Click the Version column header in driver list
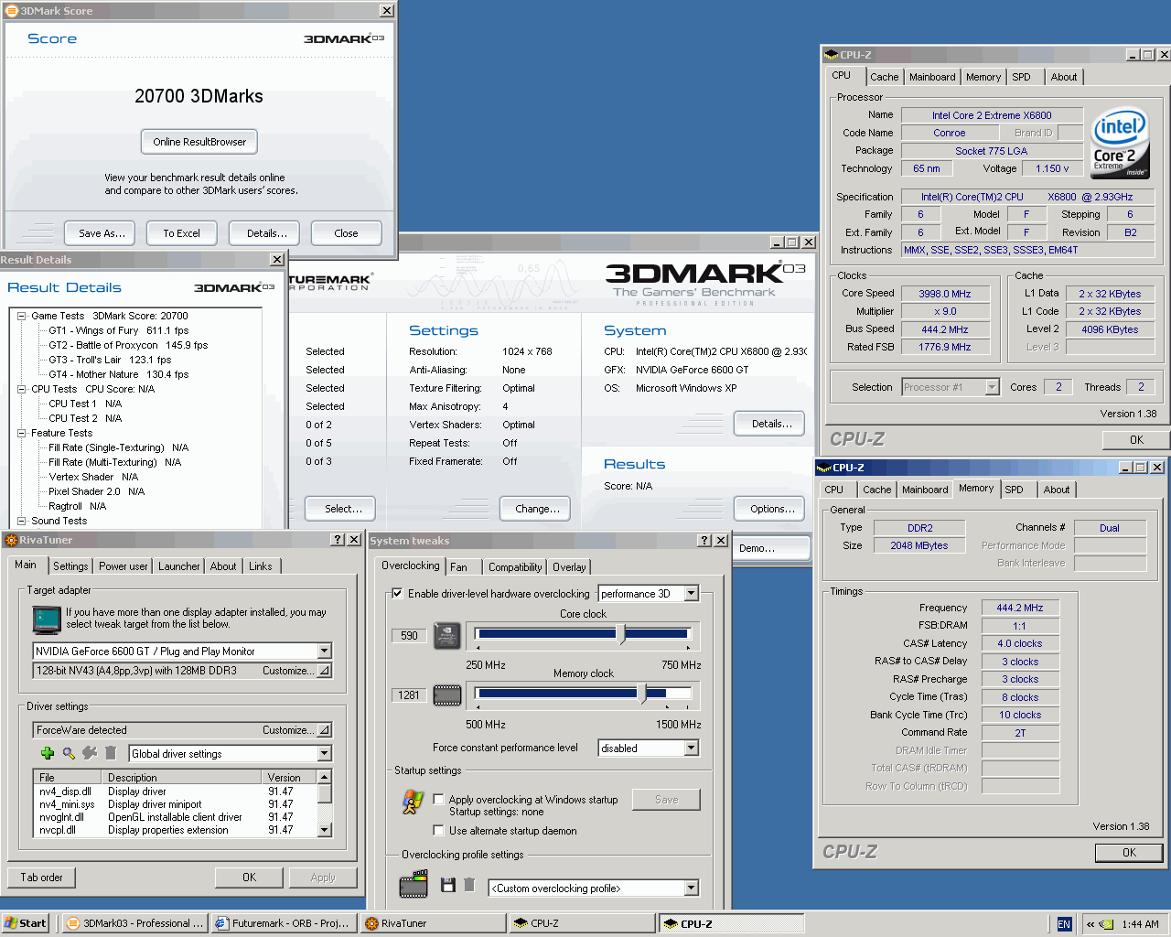Viewport: 1171px width, 937px height. click(289, 777)
